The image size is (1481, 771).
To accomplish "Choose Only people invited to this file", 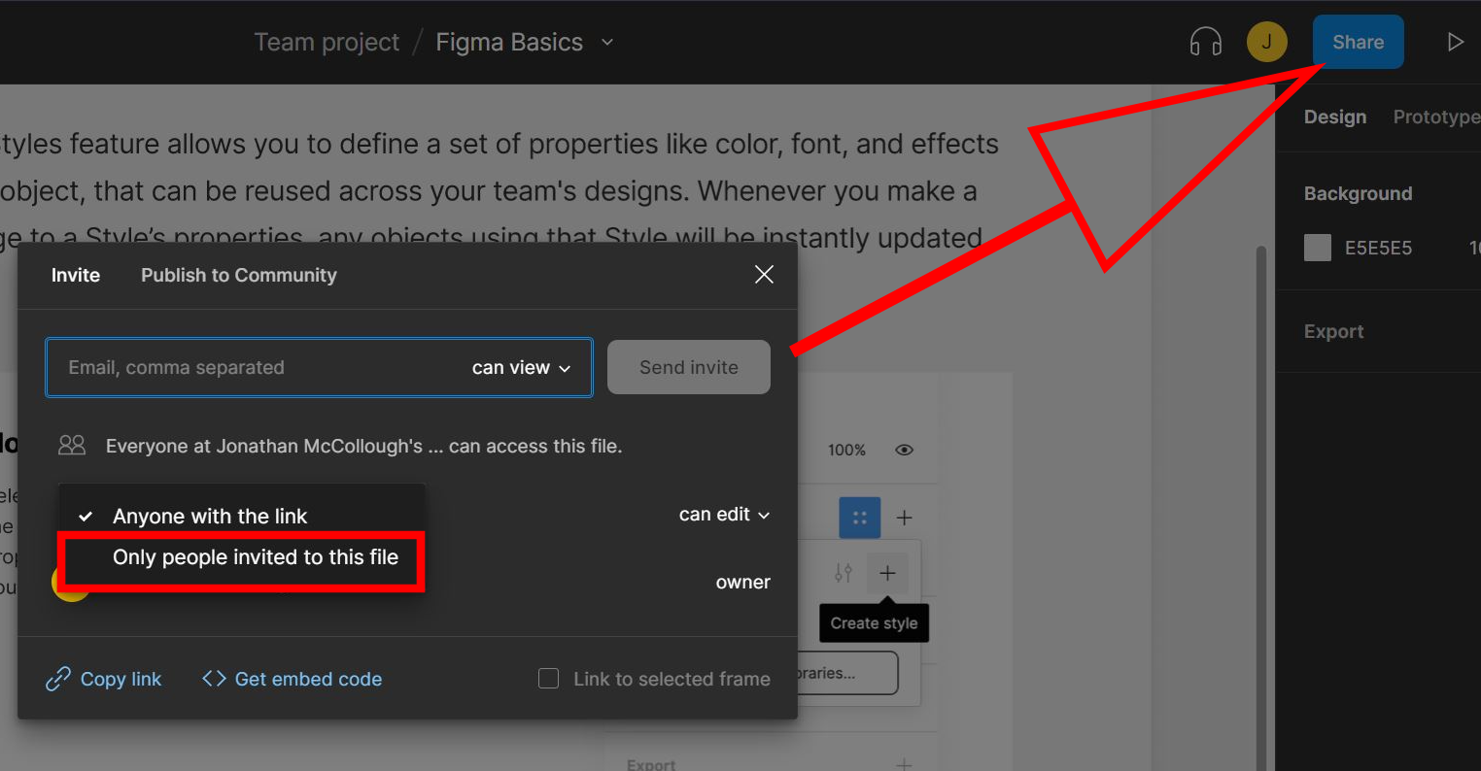I will [242, 557].
